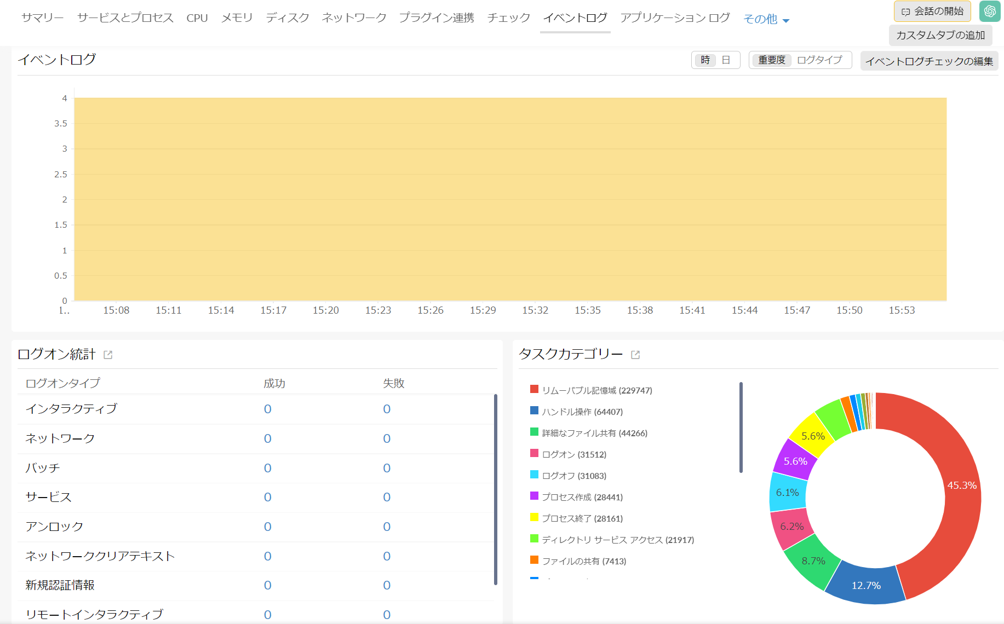Screen dimensions: 1004x624
Task: Click the 会話の開始 chat button
Action: pyautogui.click(x=932, y=11)
